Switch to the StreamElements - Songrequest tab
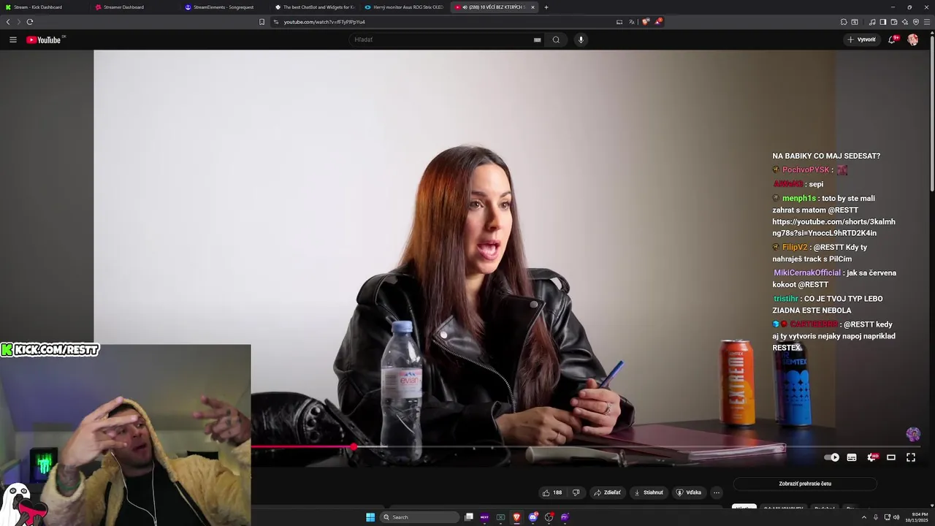The height and width of the screenshot is (526, 935). click(225, 7)
